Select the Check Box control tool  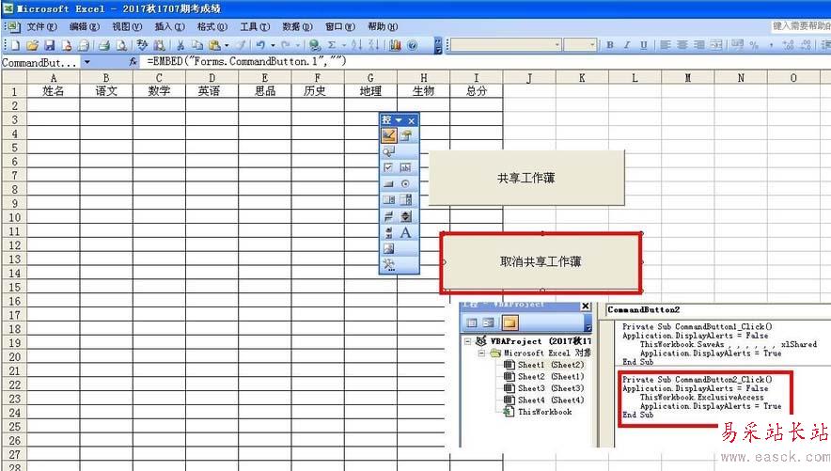(388, 168)
